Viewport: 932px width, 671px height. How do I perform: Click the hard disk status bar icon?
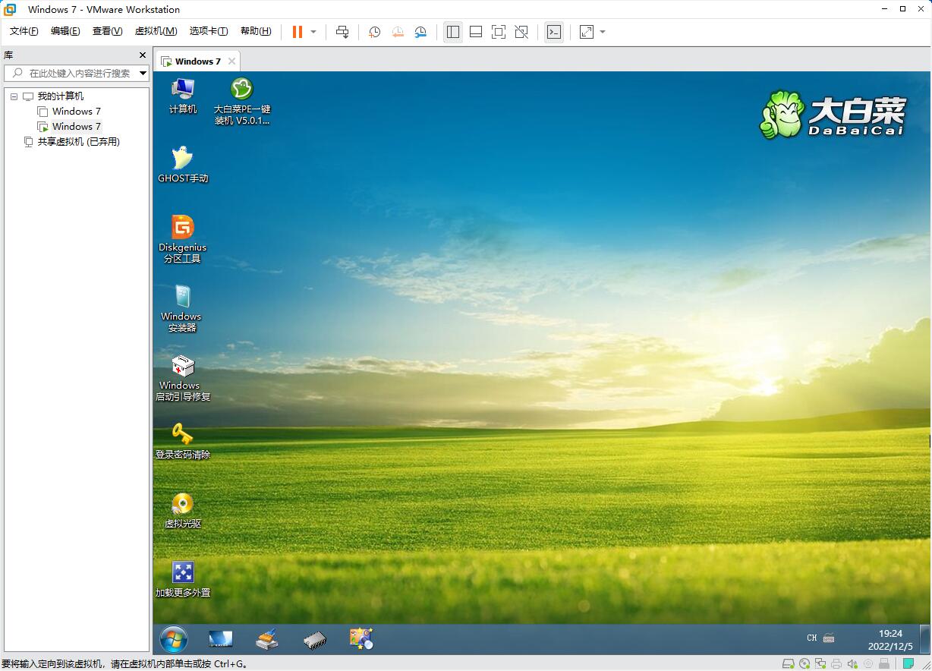coord(789,663)
